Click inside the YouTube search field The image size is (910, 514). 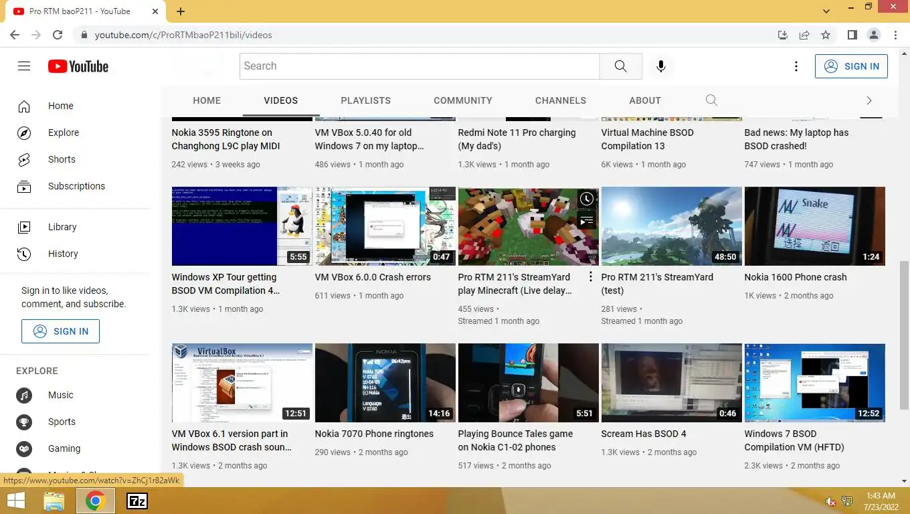420,66
